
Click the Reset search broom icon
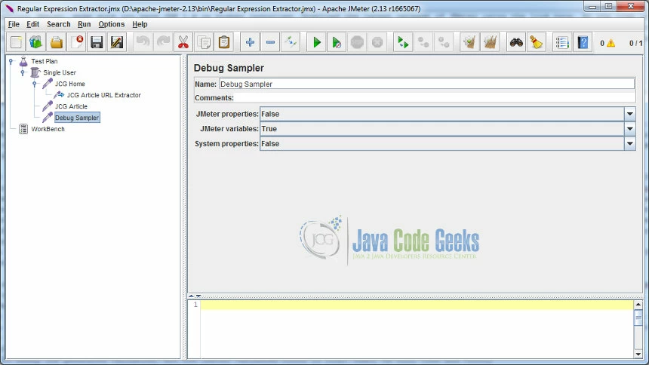[x=537, y=42]
